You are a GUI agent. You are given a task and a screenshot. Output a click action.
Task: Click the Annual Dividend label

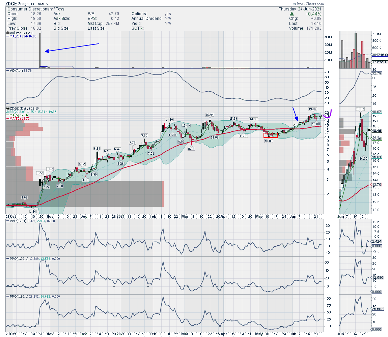147,19
